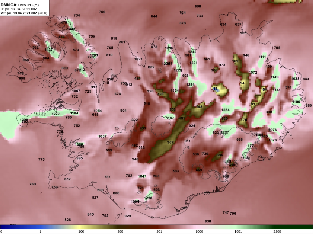Click the 1427 value in the Westfjords

(x=49, y=50)
